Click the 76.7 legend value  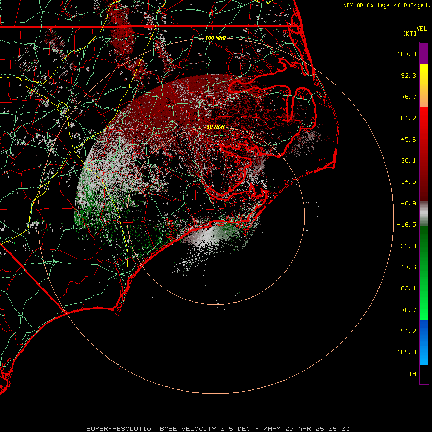click(408, 96)
